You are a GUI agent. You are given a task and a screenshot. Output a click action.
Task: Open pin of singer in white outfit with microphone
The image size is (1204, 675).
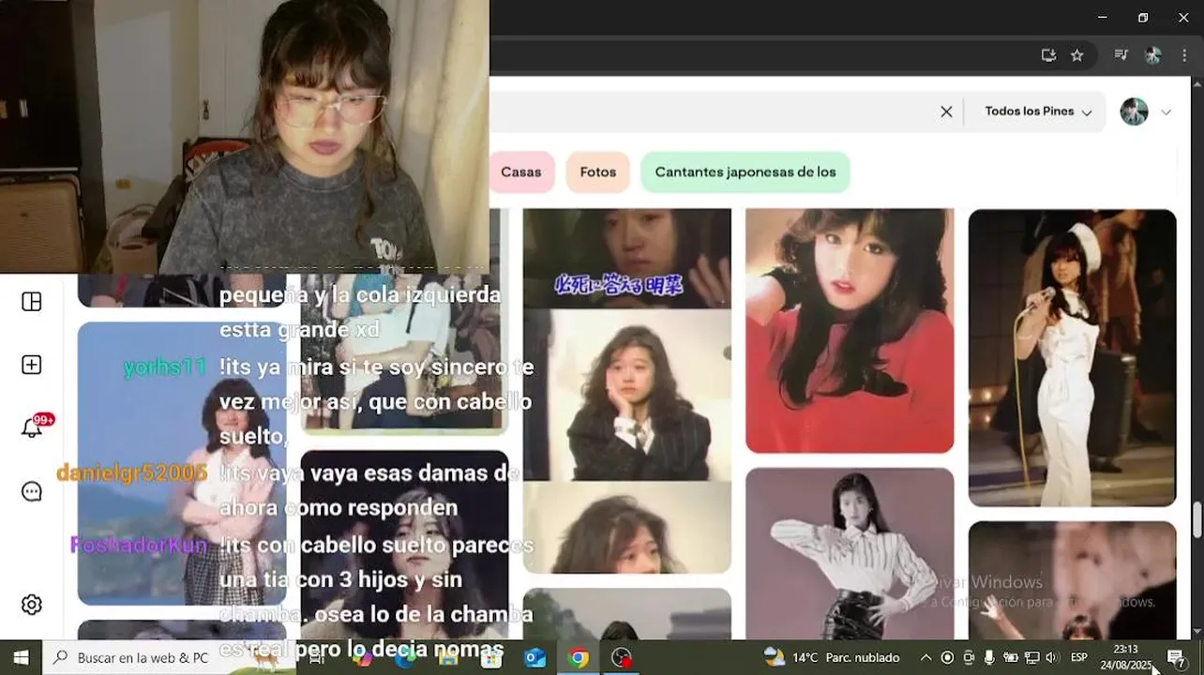tap(1072, 358)
